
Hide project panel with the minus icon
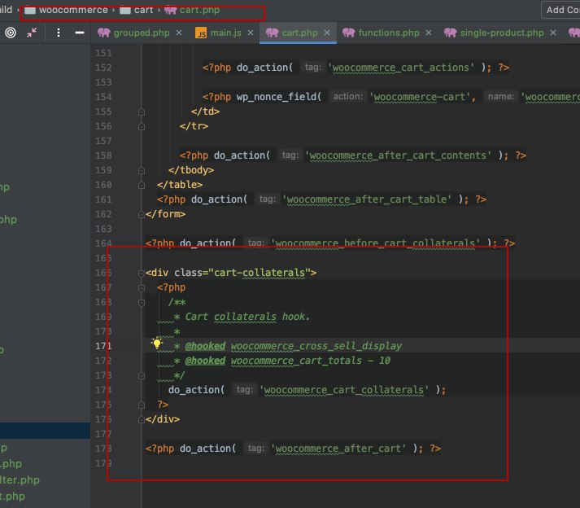click(x=80, y=33)
